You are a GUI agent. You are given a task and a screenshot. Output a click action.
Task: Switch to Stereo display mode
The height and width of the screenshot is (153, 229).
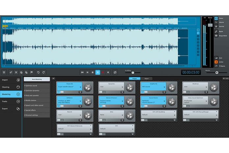[x=216, y=18]
